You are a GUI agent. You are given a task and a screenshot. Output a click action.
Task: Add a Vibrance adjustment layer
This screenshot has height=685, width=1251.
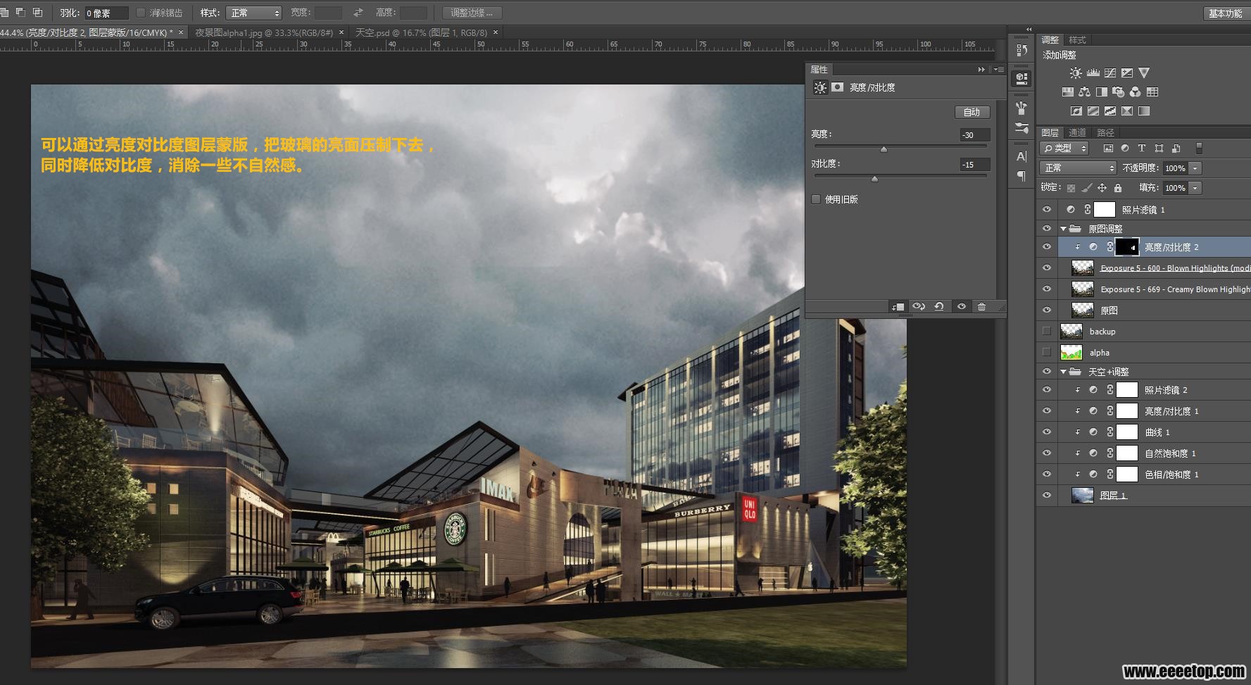click(x=1144, y=73)
